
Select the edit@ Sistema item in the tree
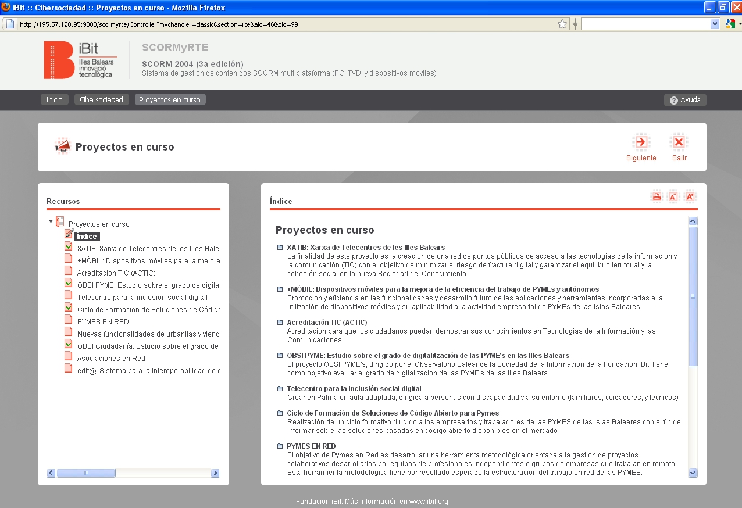coord(148,371)
